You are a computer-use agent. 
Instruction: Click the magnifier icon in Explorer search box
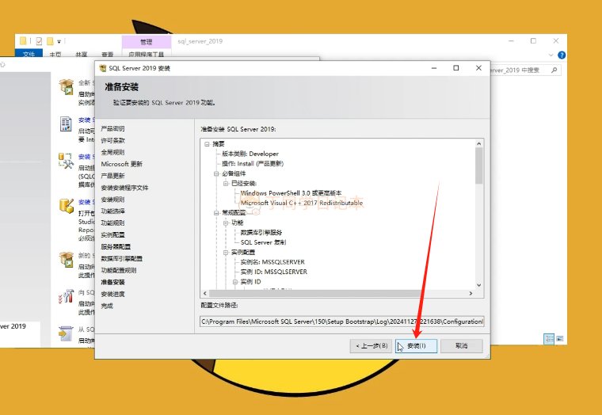point(554,70)
